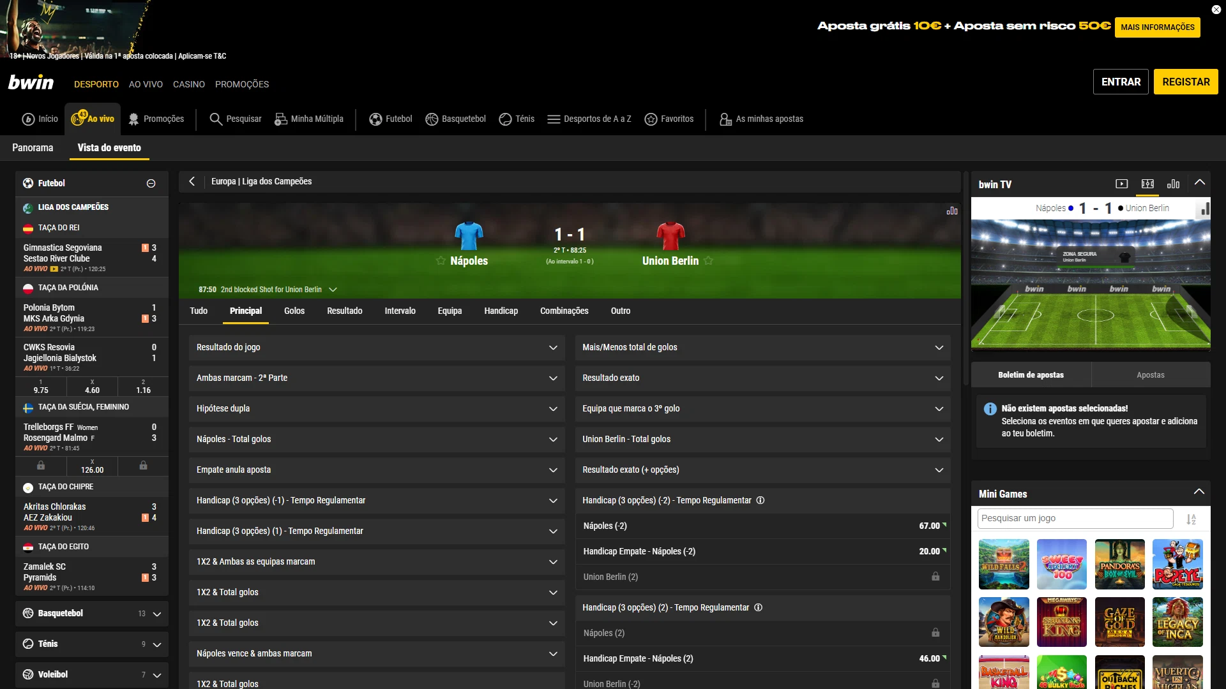Show info for Handicap (-2) market
1226x689 pixels.
(x=761, y=500)
